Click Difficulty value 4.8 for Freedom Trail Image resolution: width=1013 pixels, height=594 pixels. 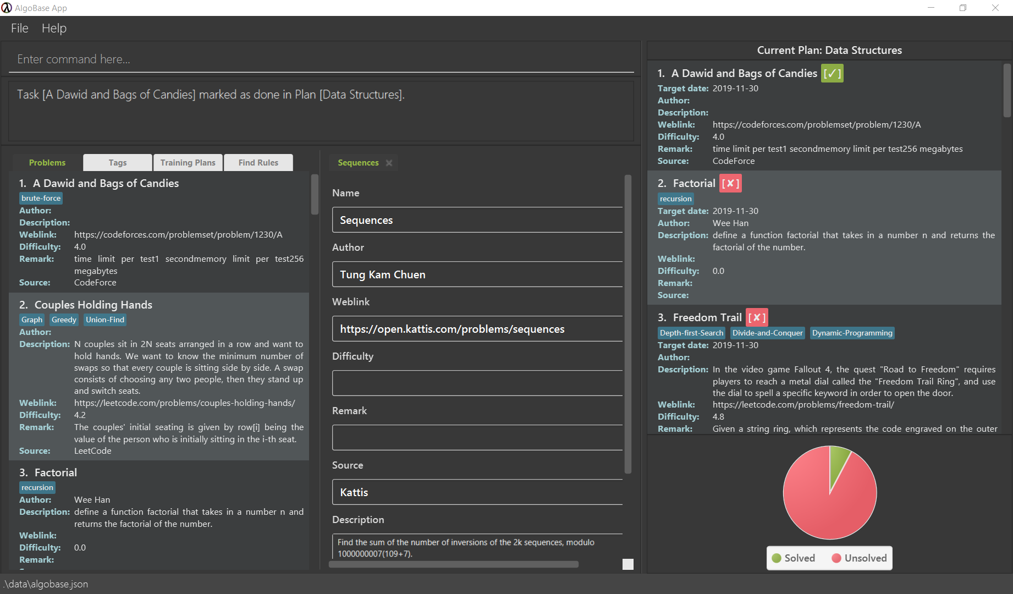click(x=718, y=417)
